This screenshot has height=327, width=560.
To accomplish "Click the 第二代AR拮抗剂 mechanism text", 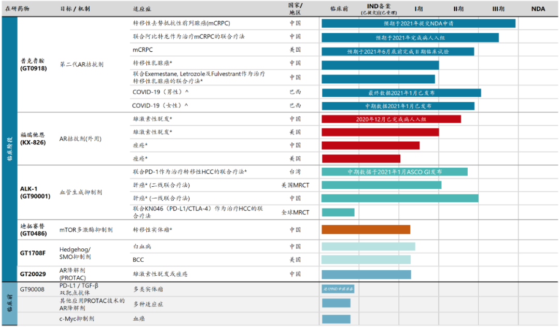I will point(81,65).
